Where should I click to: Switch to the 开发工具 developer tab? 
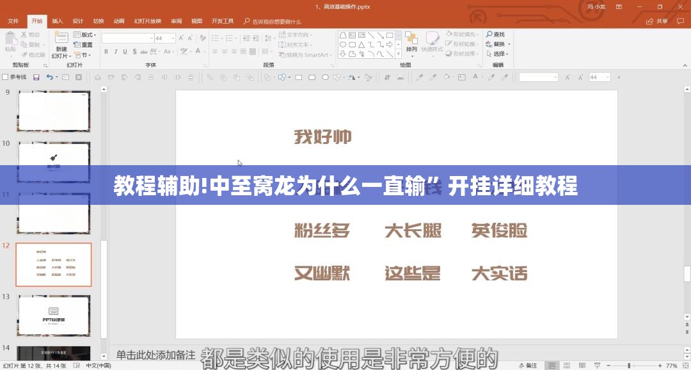pyautogui.click(x=223, y=21)
